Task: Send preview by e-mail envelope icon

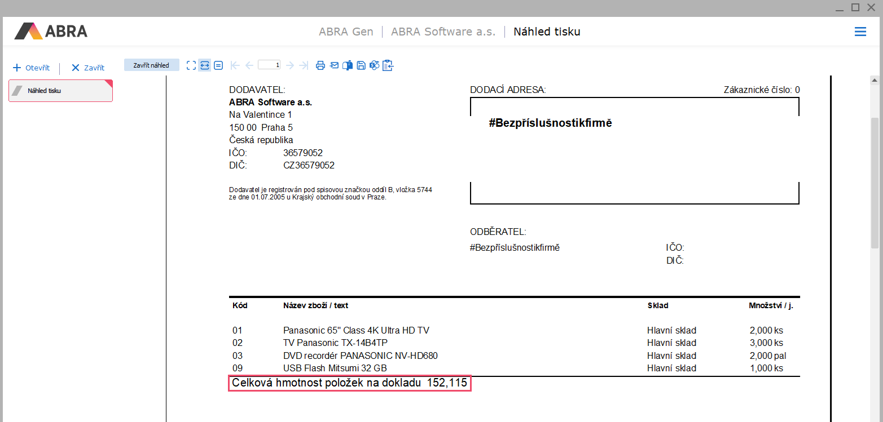Action: point(334,65)
